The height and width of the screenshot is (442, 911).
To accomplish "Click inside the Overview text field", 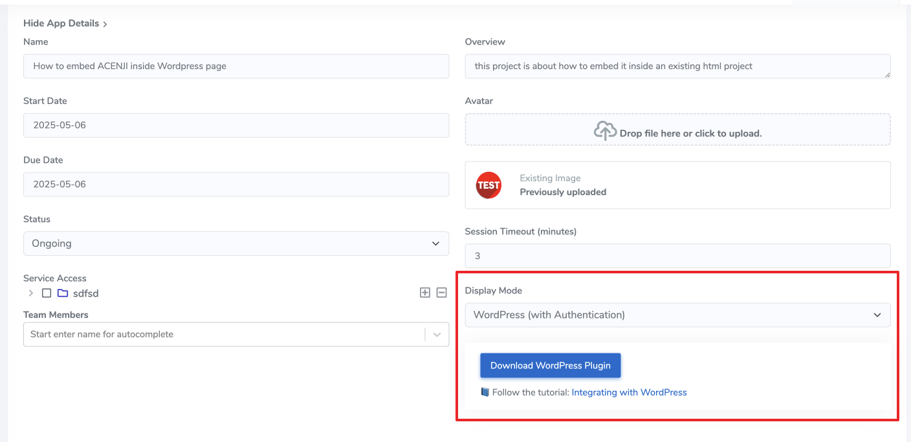I will [677, 66].
